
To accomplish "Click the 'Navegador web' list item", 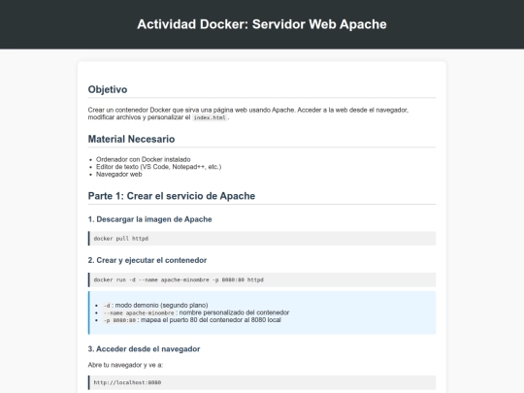I will (119, 174).
